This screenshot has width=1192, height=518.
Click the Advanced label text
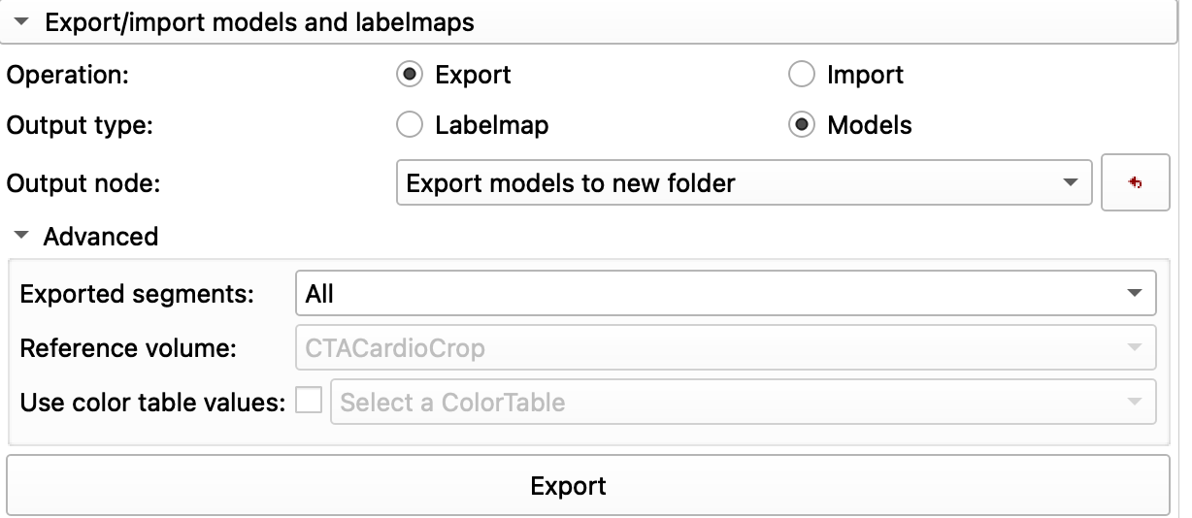(x=101, y=236)
